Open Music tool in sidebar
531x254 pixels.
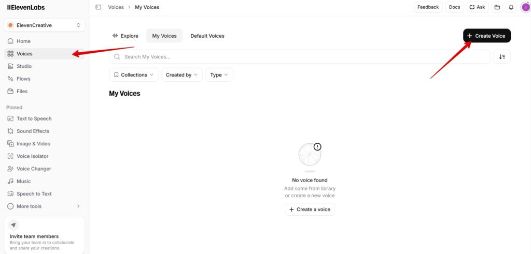pyautogui.click(x=45, y=182)
